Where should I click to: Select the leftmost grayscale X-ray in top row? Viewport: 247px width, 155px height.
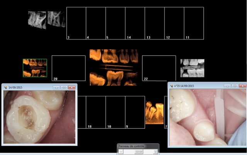tap(37, 20)
